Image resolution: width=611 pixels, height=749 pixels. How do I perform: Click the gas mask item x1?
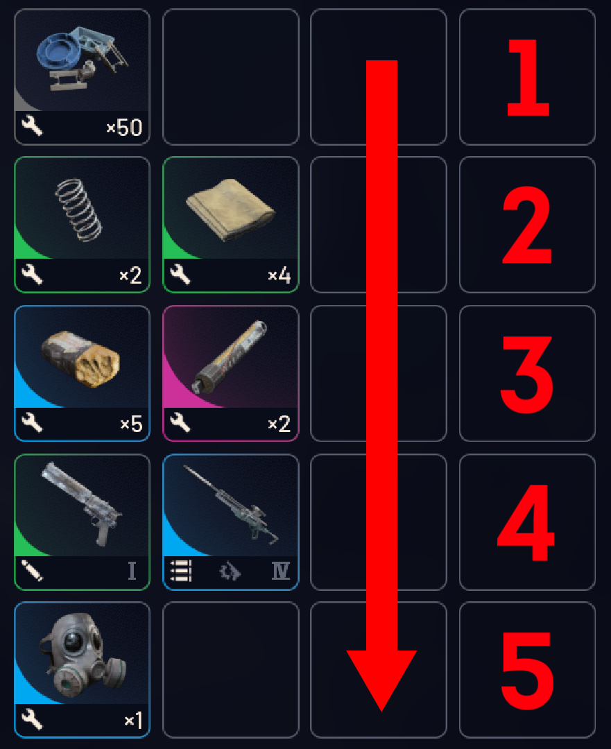(x=82, y=670)
